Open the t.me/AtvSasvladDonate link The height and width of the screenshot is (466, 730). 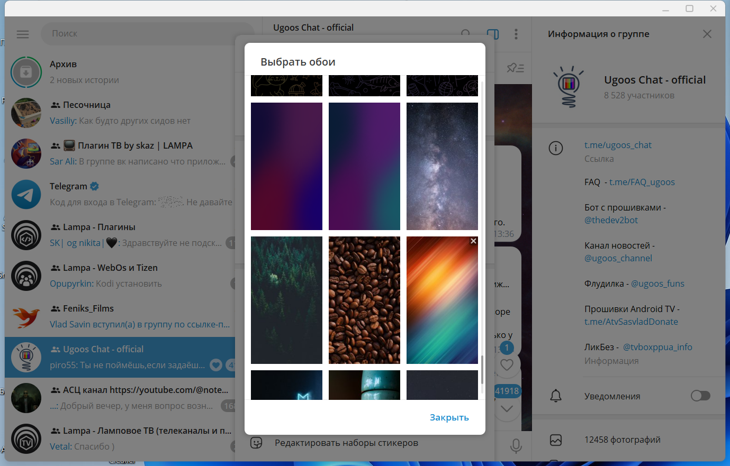(x=631, y=322)
